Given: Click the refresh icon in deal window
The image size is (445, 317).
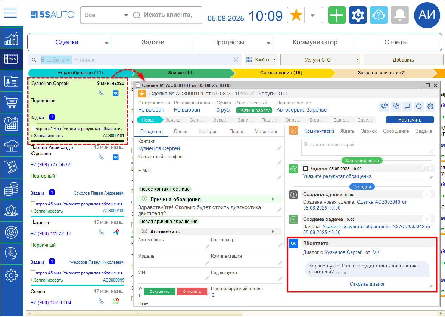Looking at the screenshot, I should 419,106.
